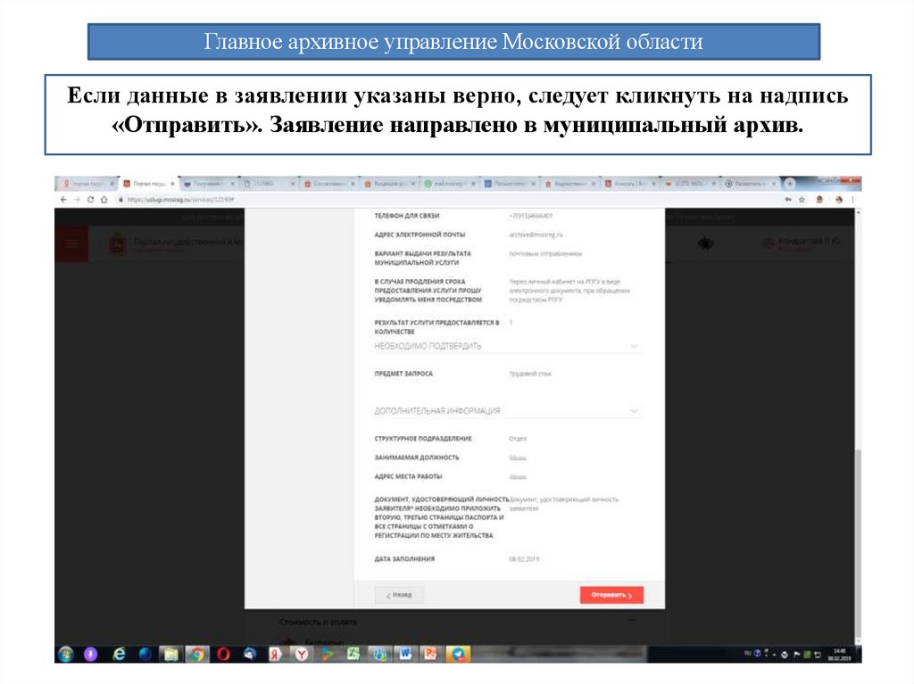Close the mail.mosreg tab
The height and width of the screenshot is (684, 914).
click(473, 184)
